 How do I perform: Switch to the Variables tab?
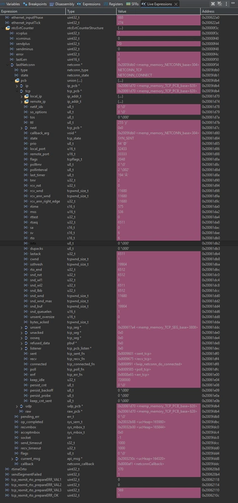(x=10, y=4)
